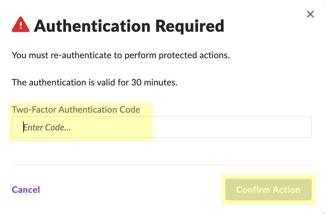Screen dimensions: 325x214
Task: Dismiss the dialog using the X icon
Action: (x=310, y=14)
